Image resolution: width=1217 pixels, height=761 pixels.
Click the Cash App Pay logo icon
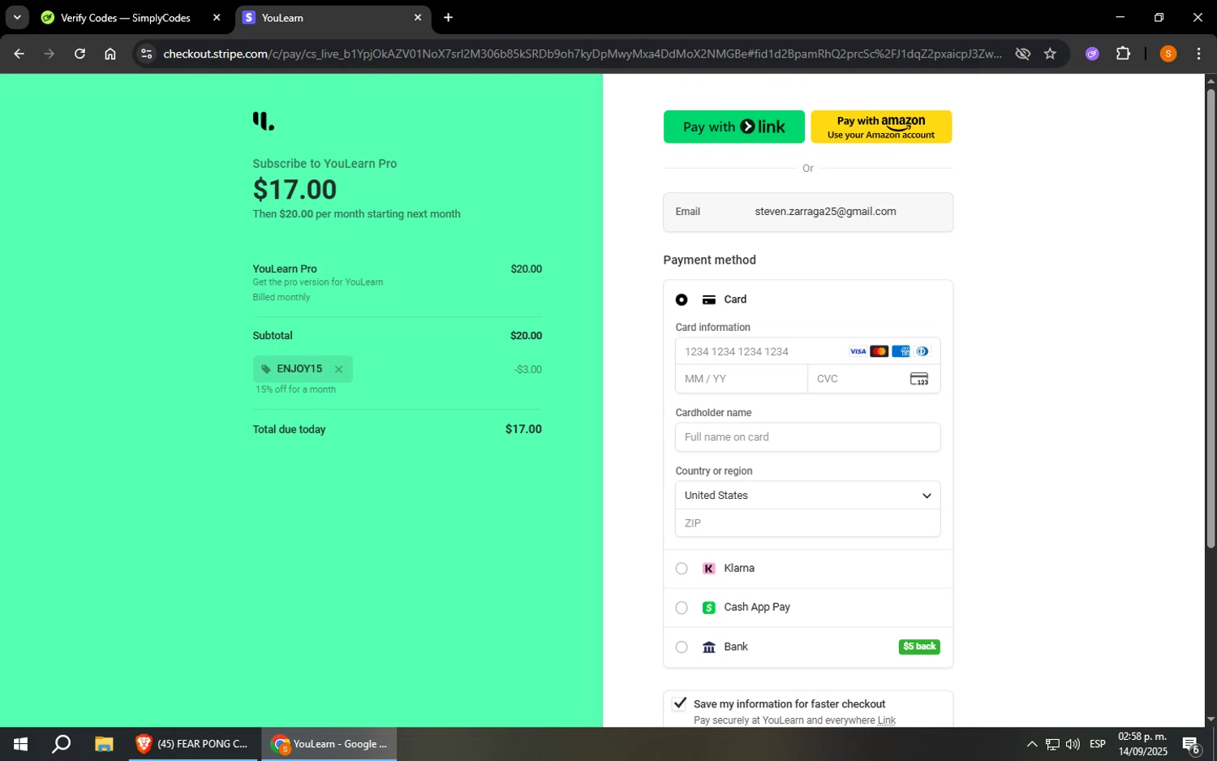(x=708, y=608)
